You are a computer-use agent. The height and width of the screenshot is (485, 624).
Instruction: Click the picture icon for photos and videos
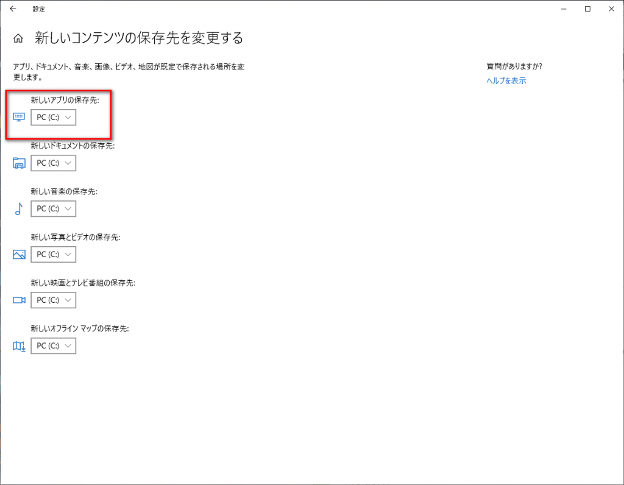tap(19, 255)
